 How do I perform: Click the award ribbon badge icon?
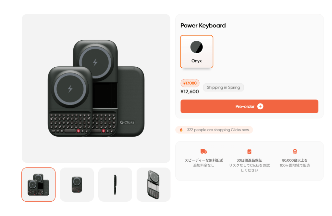pos(295,151)
